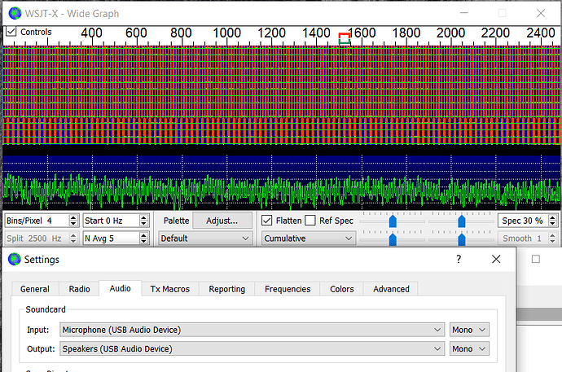This screenshot has width=562, height=372.
Task: Select the Audio tab
Action: [x=120, y=288]
